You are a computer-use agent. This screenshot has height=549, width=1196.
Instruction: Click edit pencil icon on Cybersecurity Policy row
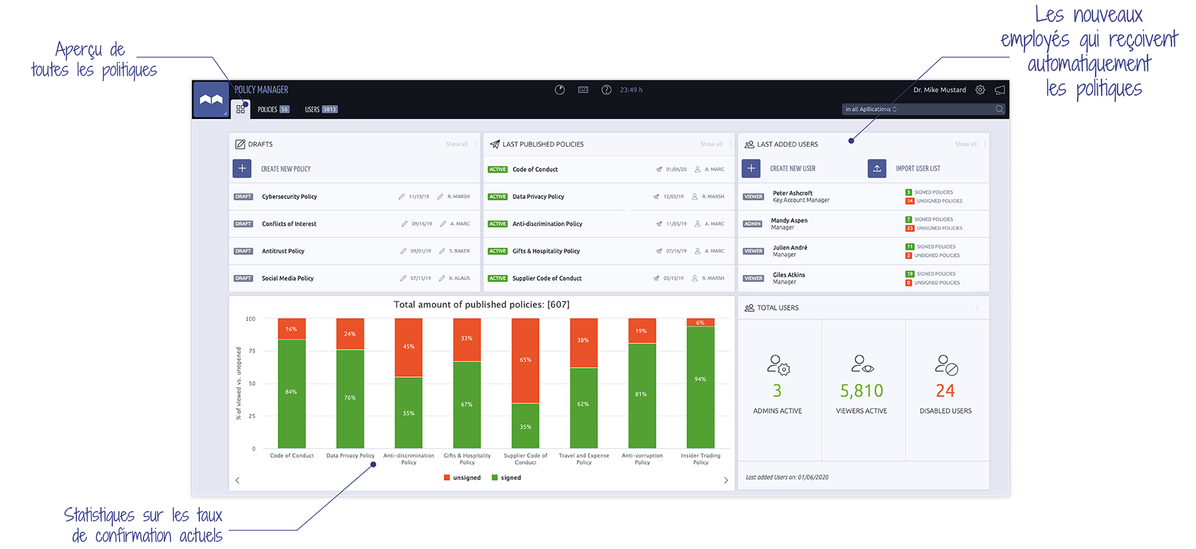(x=401, y=196)
